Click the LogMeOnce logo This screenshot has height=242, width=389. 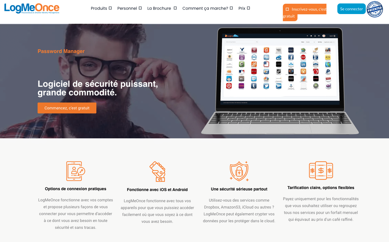click(x=32, y=9)
